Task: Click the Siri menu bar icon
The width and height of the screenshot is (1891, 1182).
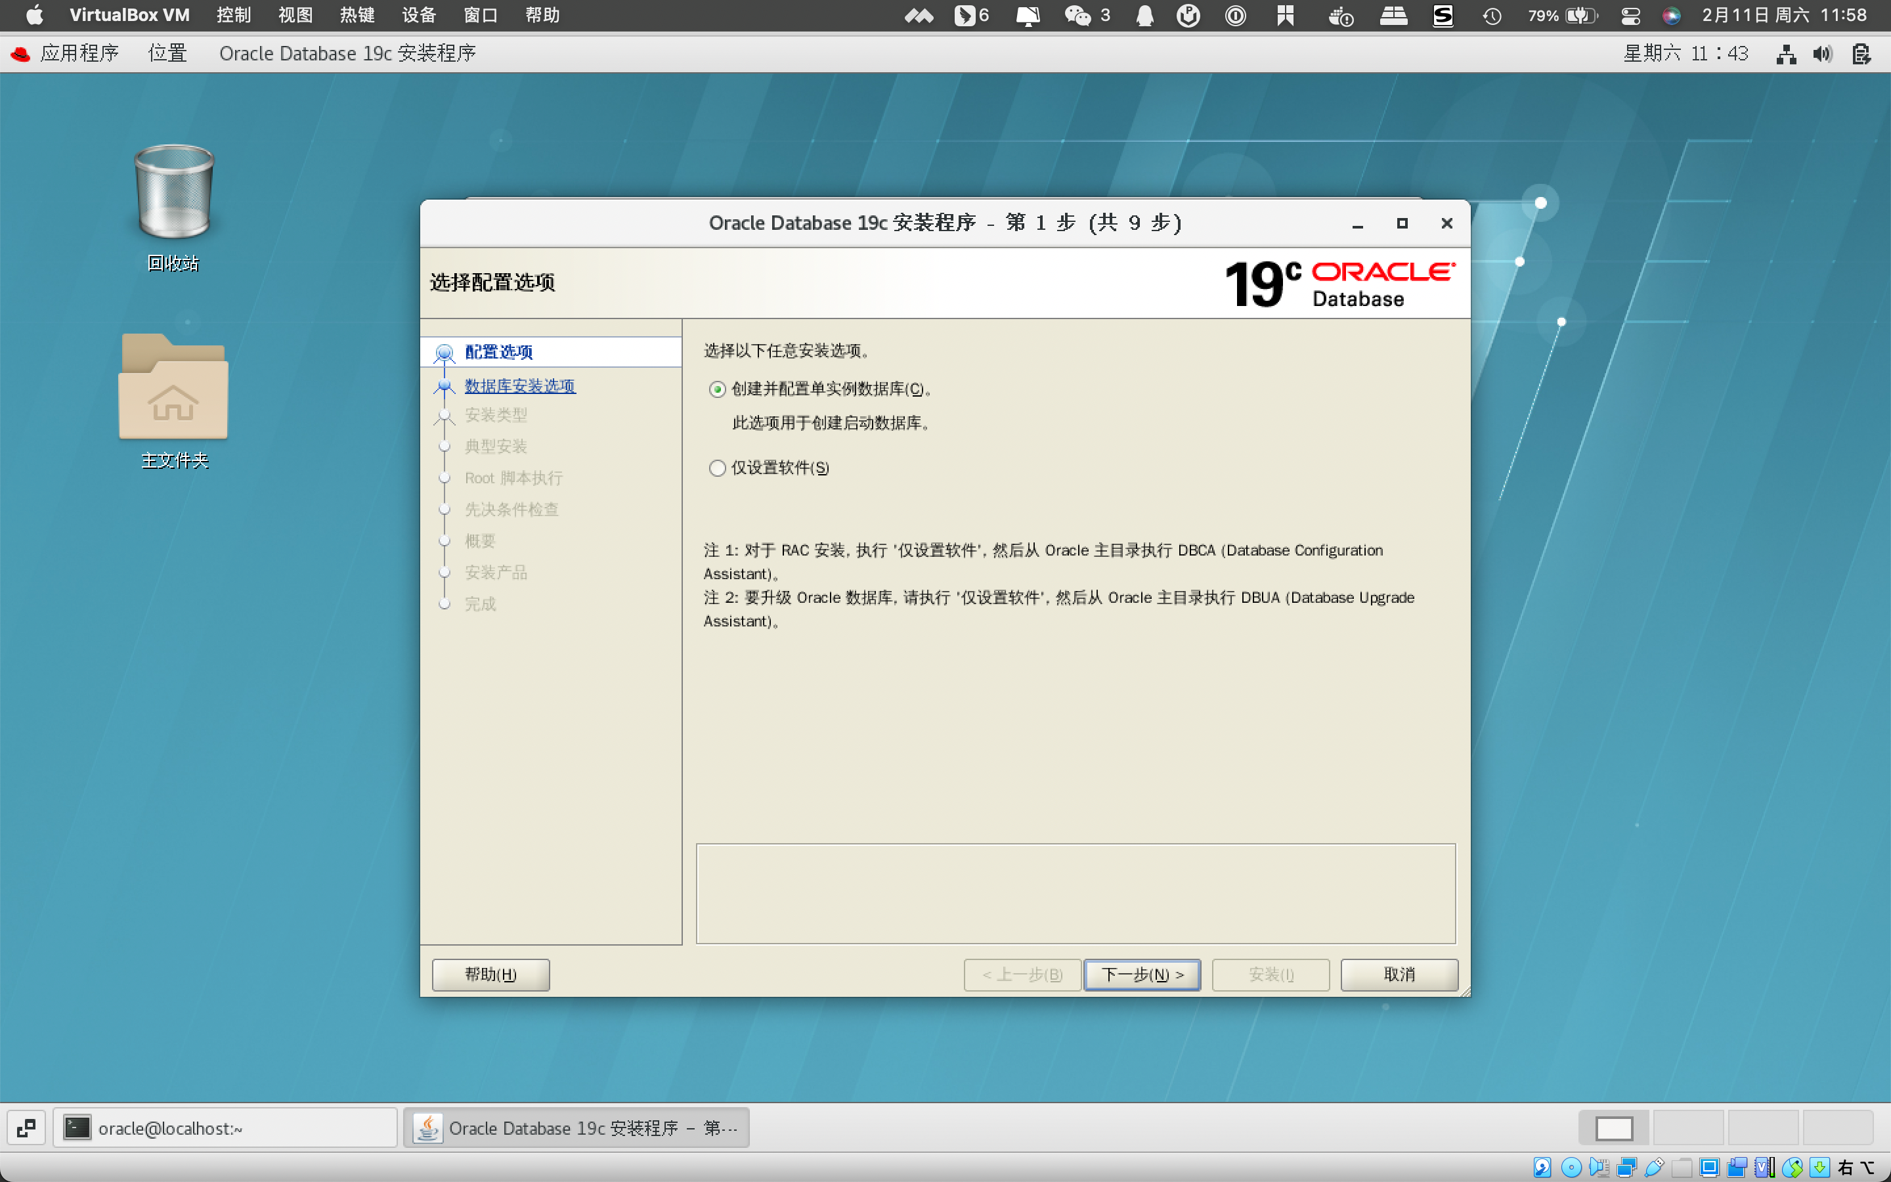Action: coord(1672,15)
